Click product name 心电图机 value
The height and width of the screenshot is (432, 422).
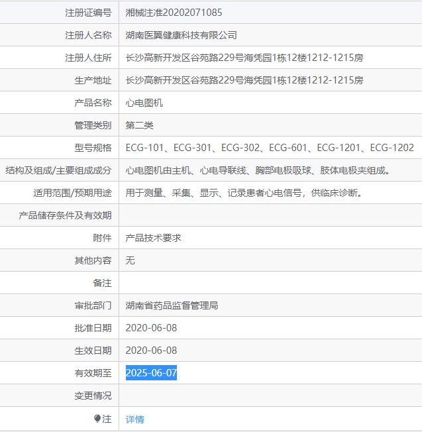click(144, 103)
